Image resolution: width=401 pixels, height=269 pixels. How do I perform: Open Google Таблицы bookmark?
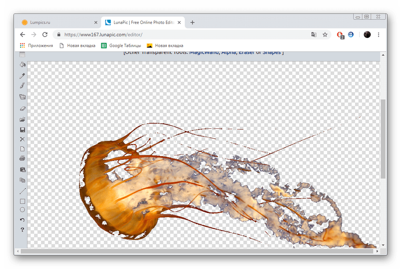click(122, 45)
